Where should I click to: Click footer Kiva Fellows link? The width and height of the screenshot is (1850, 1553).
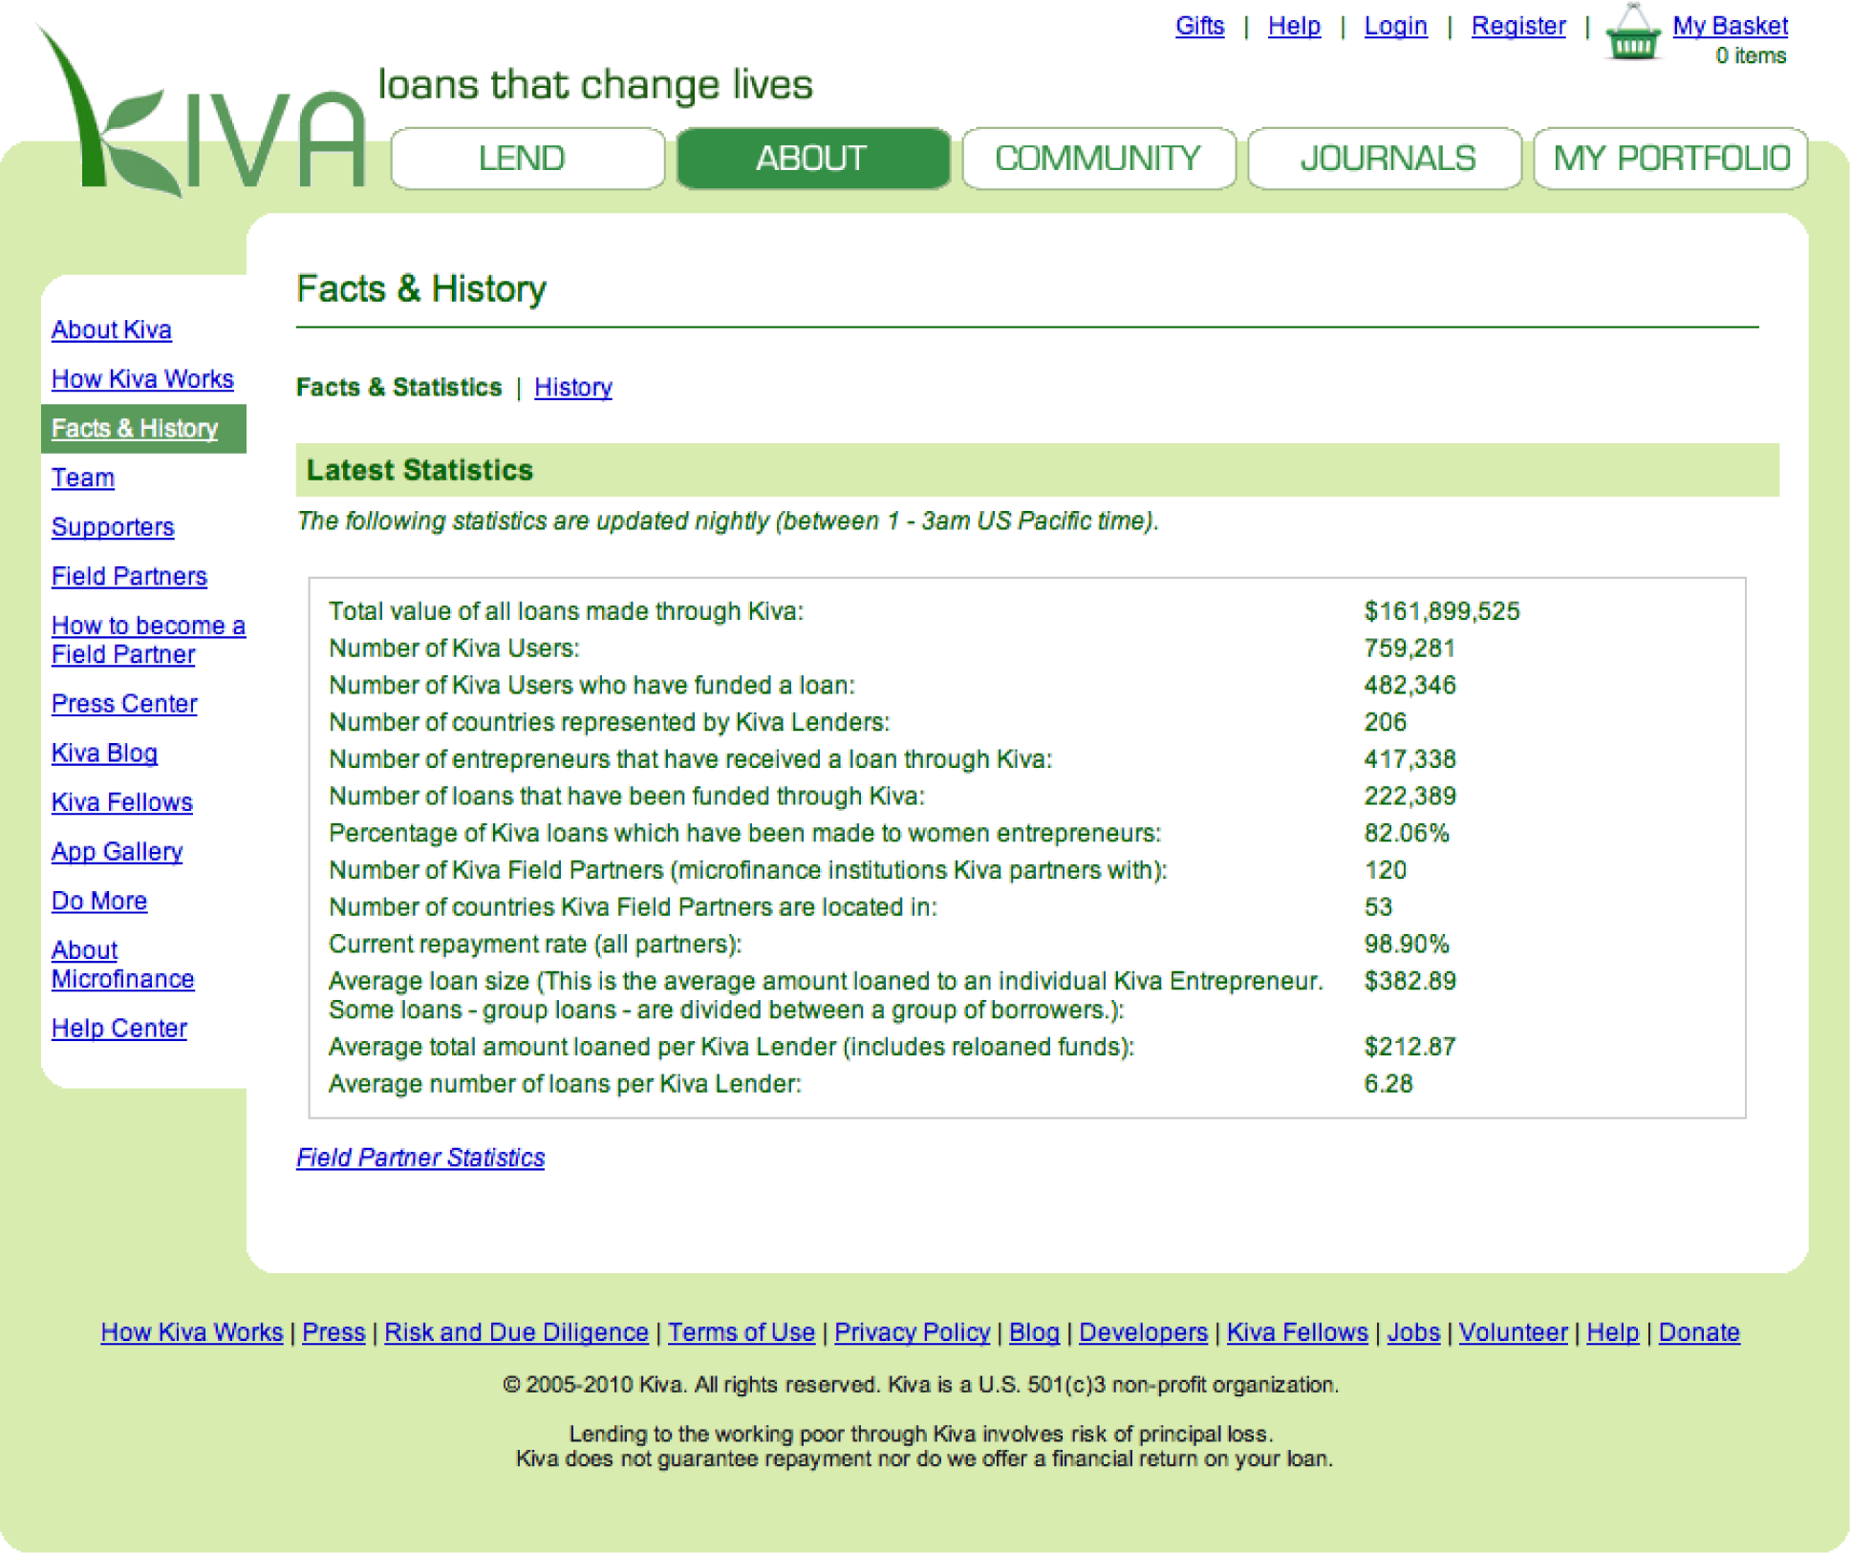tap(1297, 1332)
